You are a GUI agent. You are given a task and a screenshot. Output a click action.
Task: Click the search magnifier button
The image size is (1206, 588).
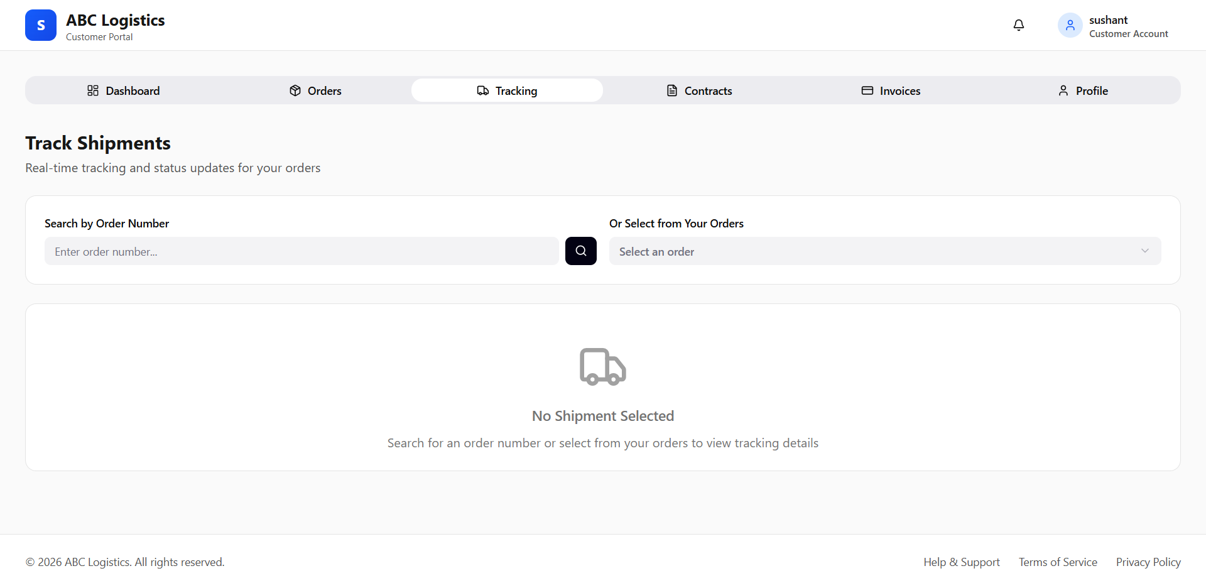pyautogui.click(x=580, y=251)
